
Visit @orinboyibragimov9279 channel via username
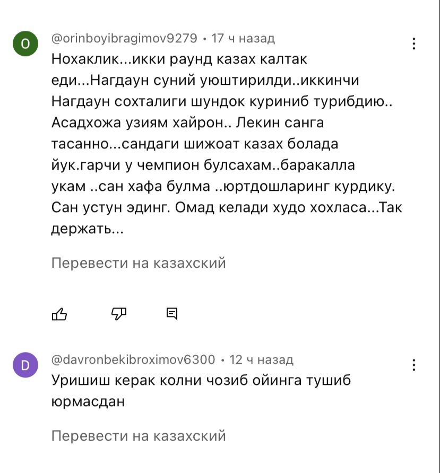pos(124,38)
